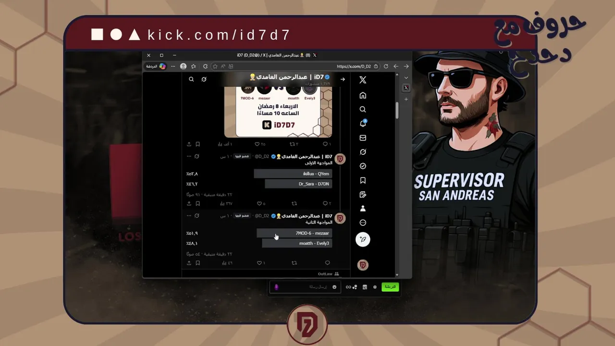Click the white compose post button
The width and height of the screenshot is (615, 346).
[x=363, y=239]
